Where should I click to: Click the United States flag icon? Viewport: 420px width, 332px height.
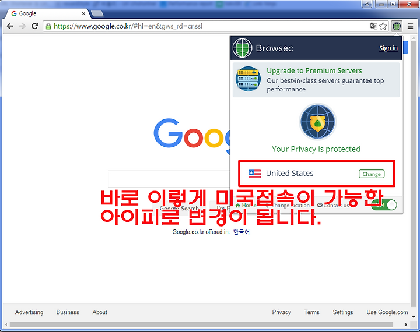255,174
